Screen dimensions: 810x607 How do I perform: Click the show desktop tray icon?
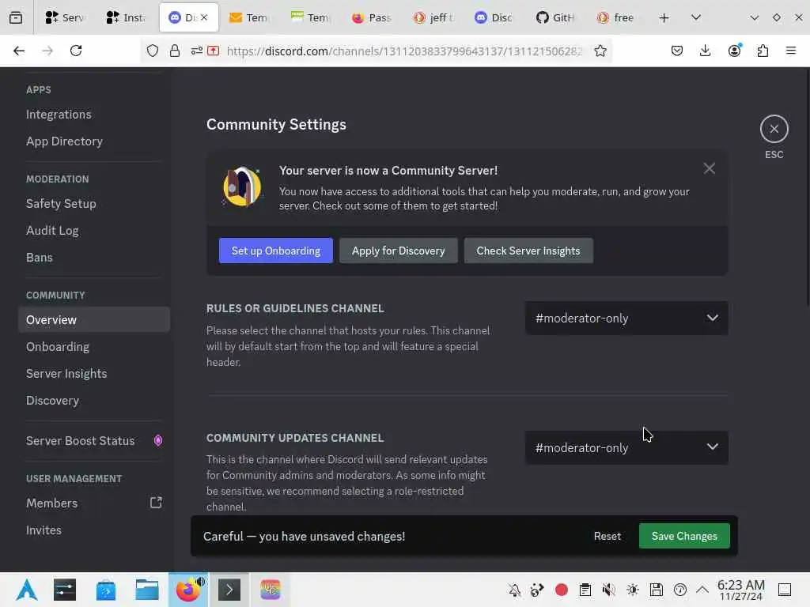tap(784, 590)
